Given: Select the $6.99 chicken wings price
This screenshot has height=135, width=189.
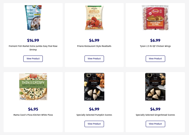Looking at the screenshot, I should point(155,40).
